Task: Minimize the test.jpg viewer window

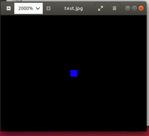Action: [128, 8]
